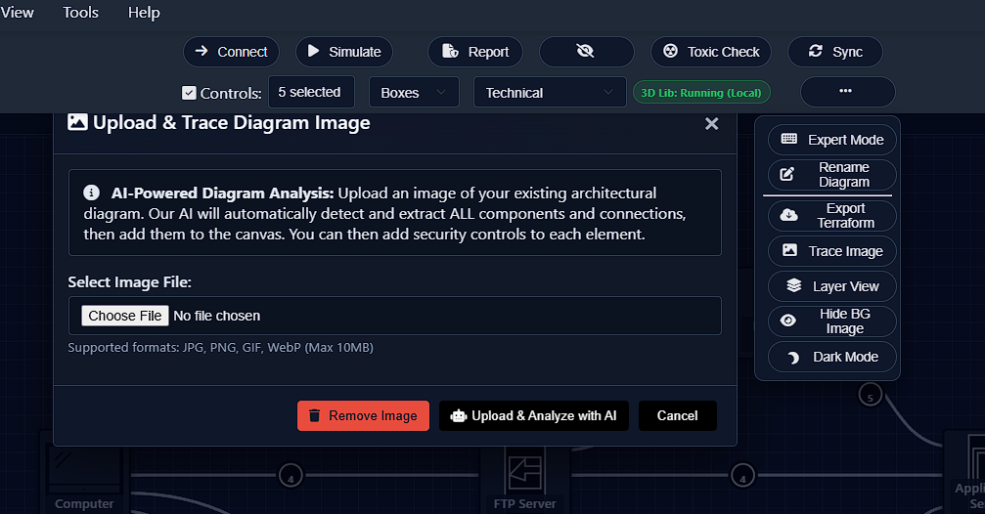Viewport: 985px width, 514px height.
Task: Collapse the three-dots more menu
Action: tap(846, 92)
